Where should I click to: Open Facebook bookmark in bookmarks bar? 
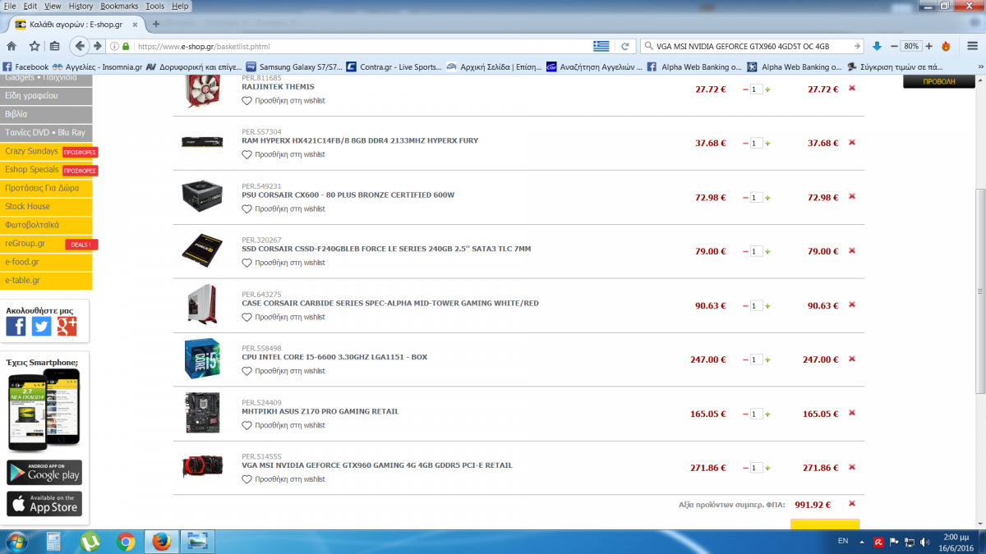pos(25,67)
